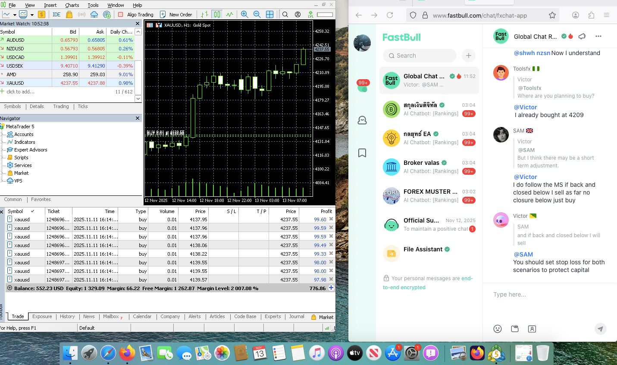Click the Zoom In chart magnifier icon
The width and height of the screenshot is (617, 365).
[x=244, y=14]
